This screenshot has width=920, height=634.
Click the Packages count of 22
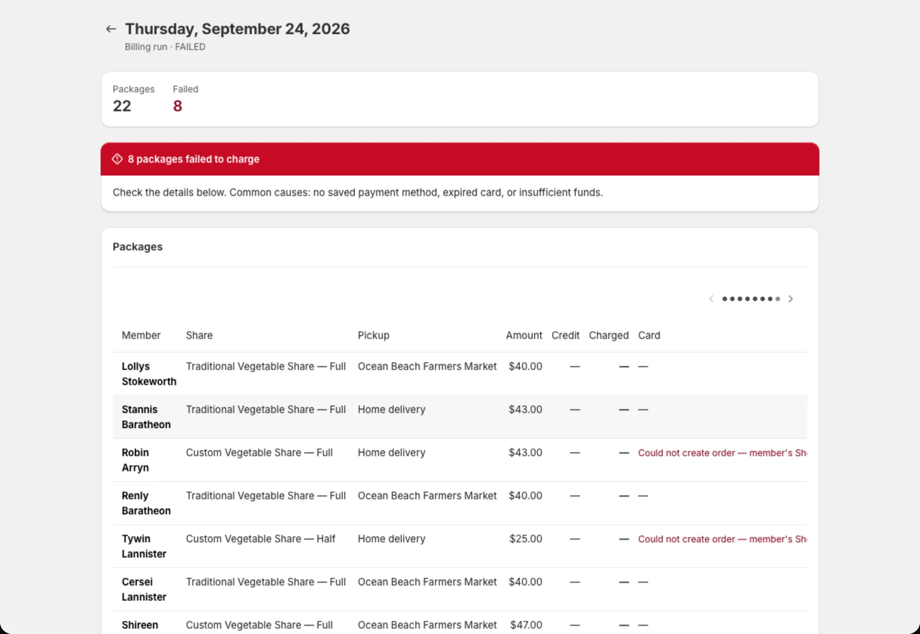coord(122,106)
